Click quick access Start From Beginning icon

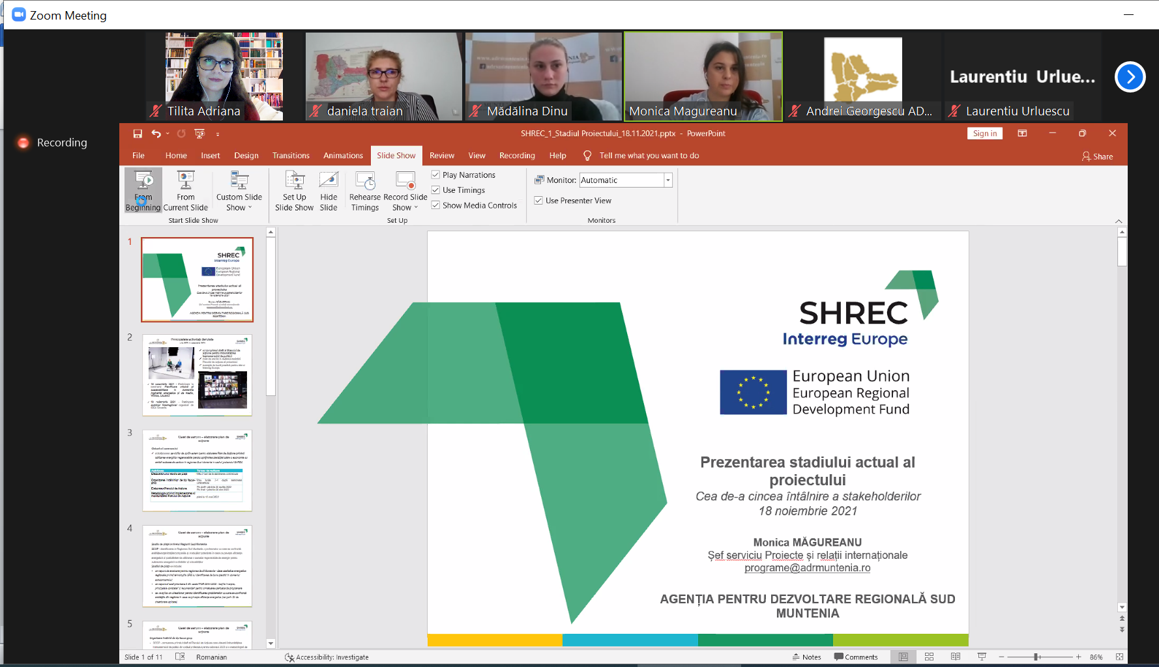tap(199, 134)
